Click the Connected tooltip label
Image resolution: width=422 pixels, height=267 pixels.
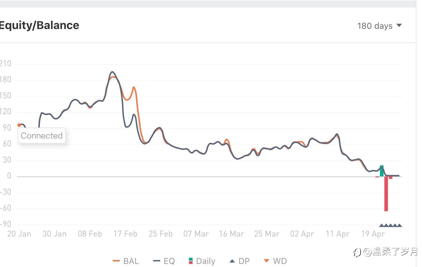[x=42, y=136]
